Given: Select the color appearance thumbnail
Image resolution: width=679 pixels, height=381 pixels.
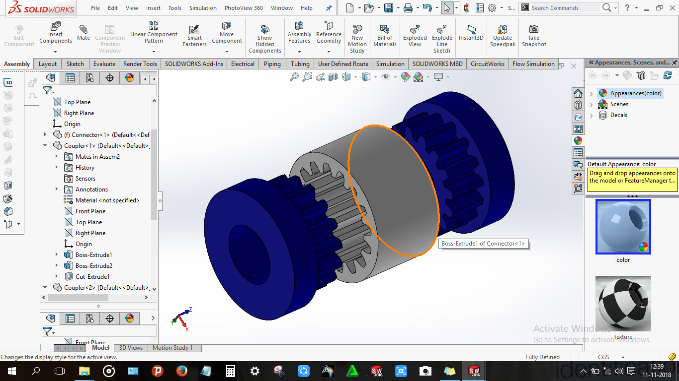Looking at the screenshot, I should pos(623,227).
